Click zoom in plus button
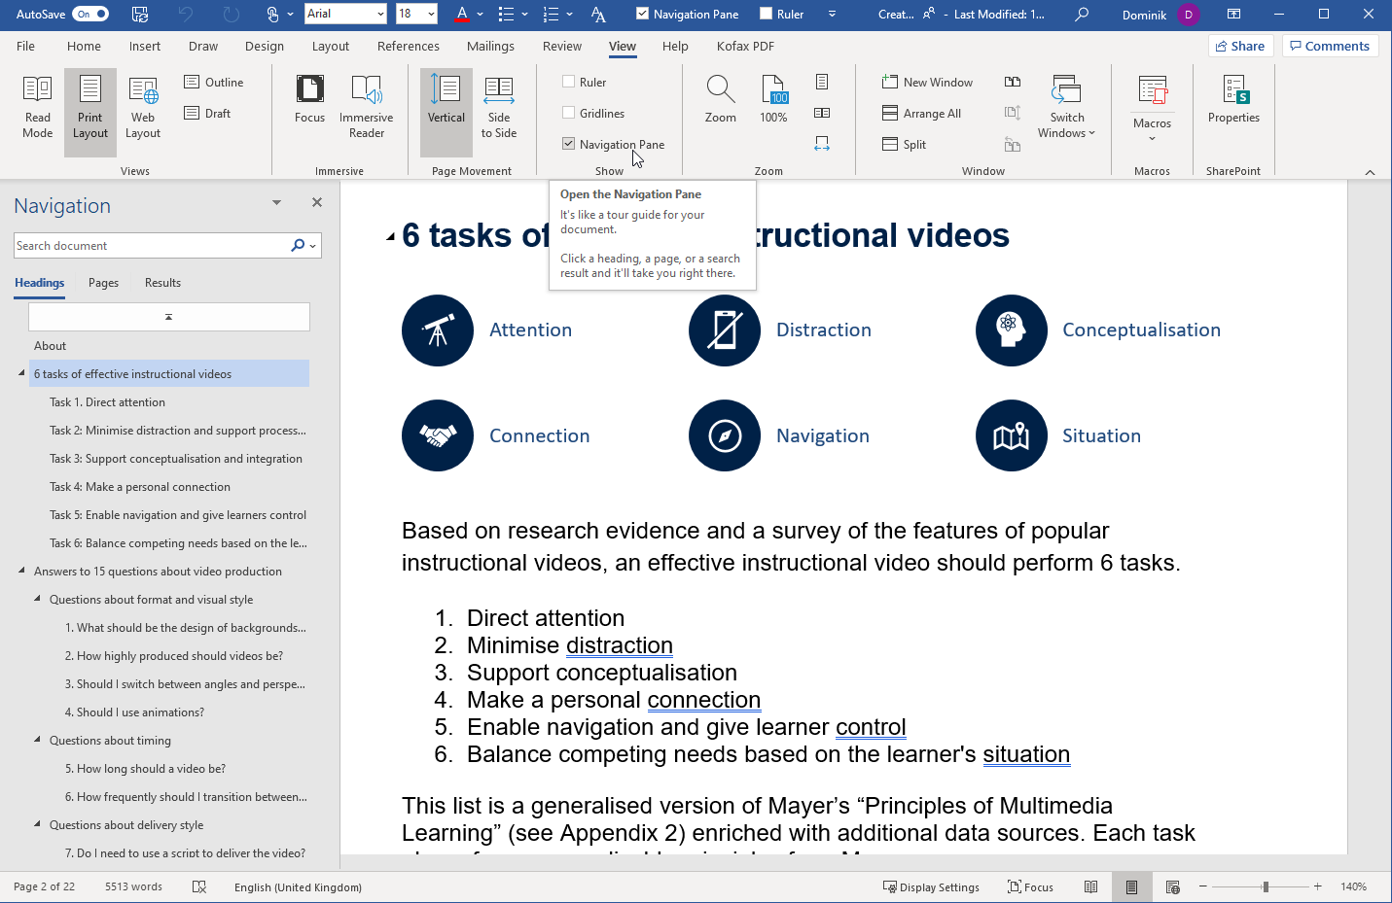Image resolution: width=1392 pixels, height=903 pixels. (1318, 886)
